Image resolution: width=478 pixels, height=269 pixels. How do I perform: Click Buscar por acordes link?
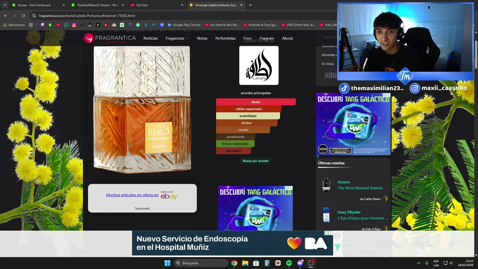256,161
